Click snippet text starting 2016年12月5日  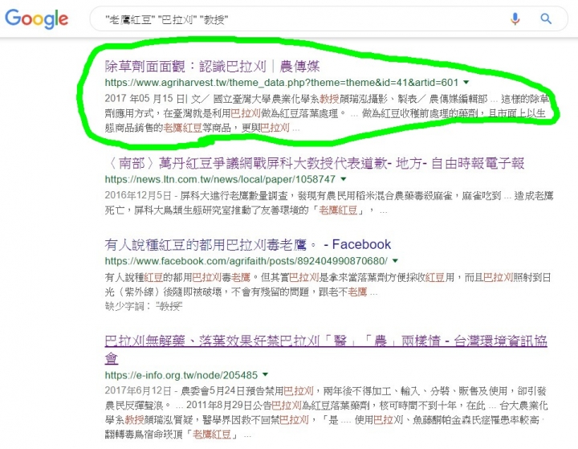pyautogui.click(x=329, y=203)
